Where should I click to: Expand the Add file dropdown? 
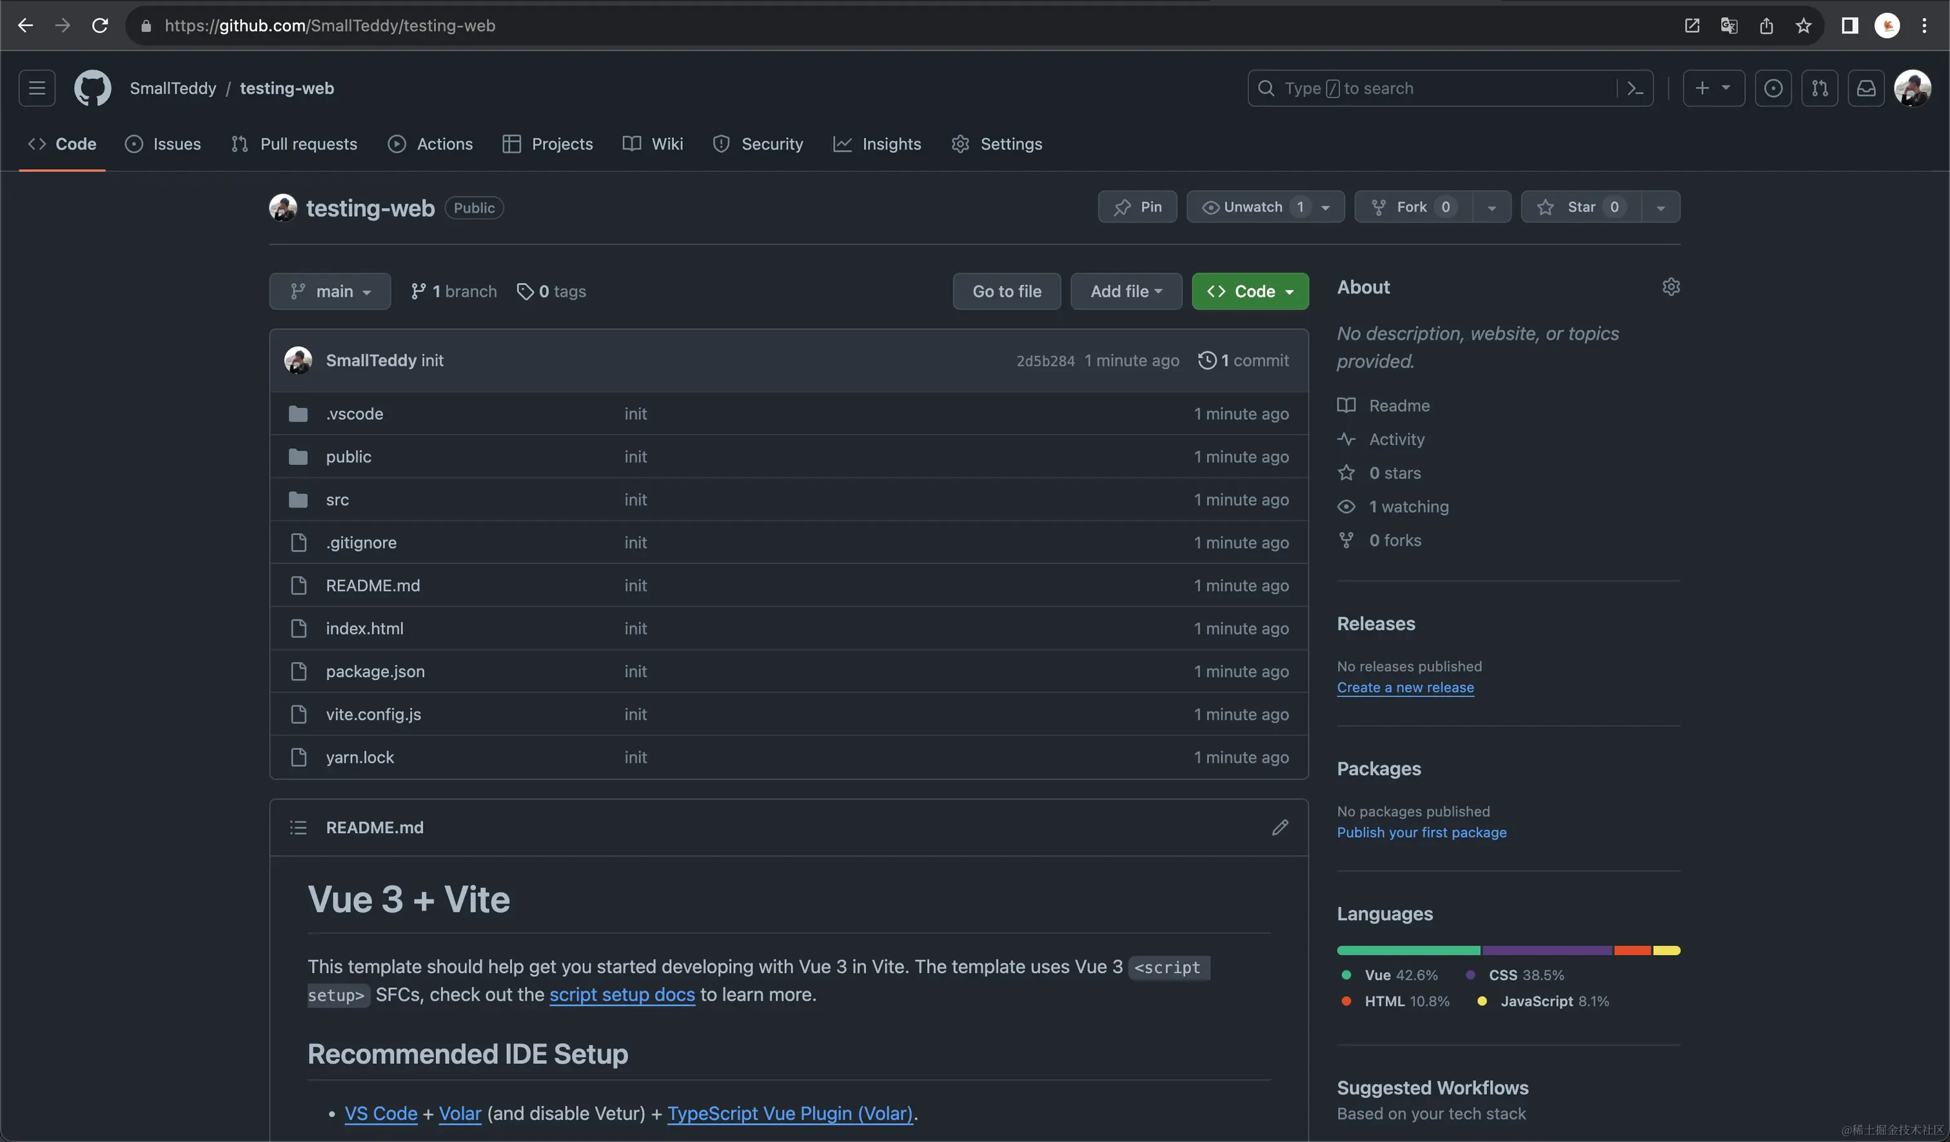click(1126, 291)
